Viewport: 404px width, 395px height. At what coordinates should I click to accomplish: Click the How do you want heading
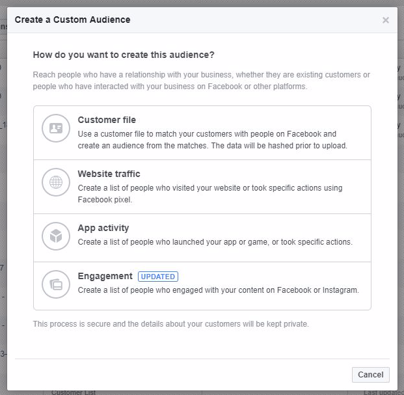click(x=124, y=55)
